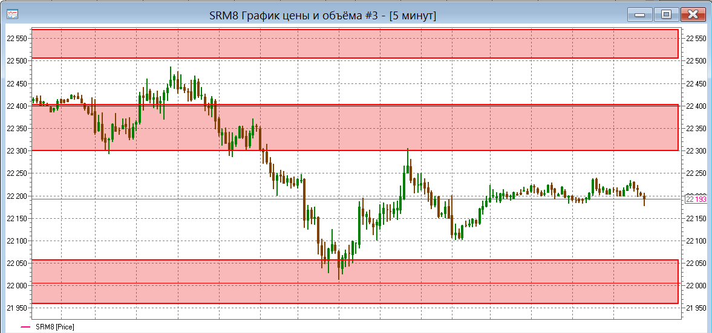
Task: Click 22 100 on the left price axis
Action: (17, 241)
